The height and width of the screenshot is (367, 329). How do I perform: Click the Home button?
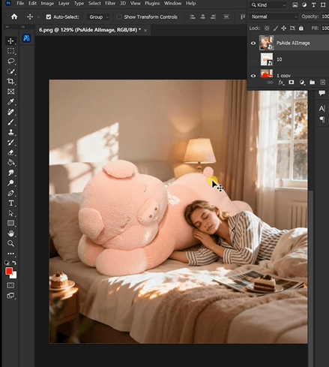(x=14, y=17)
